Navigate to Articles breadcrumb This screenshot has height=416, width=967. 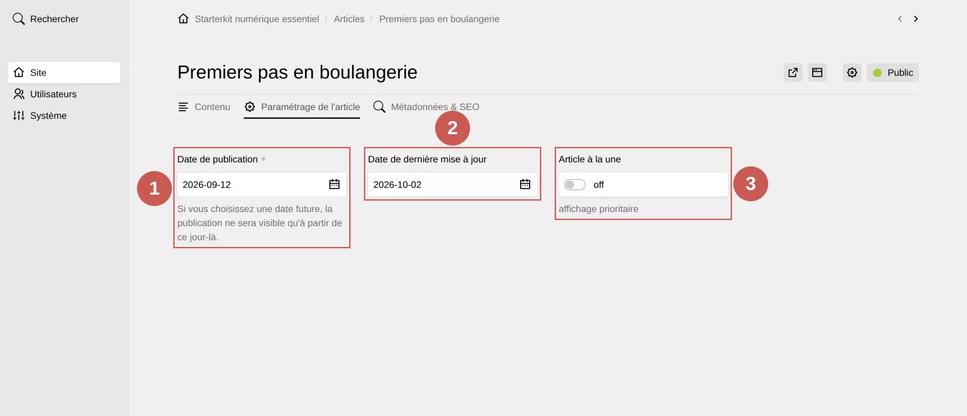349,19
